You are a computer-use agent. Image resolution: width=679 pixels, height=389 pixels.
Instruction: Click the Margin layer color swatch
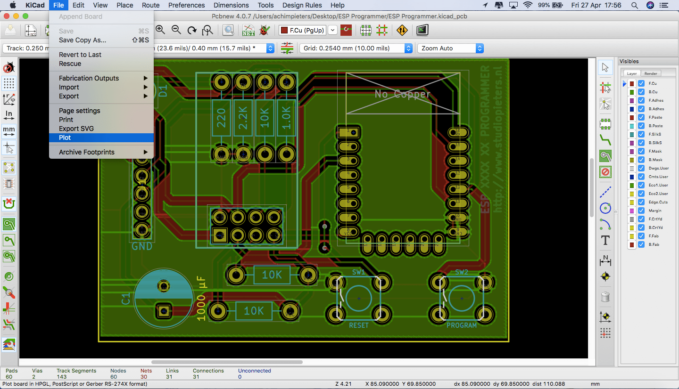632,211
